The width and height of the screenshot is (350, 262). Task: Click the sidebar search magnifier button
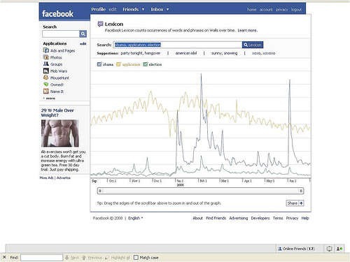[83, 34]
